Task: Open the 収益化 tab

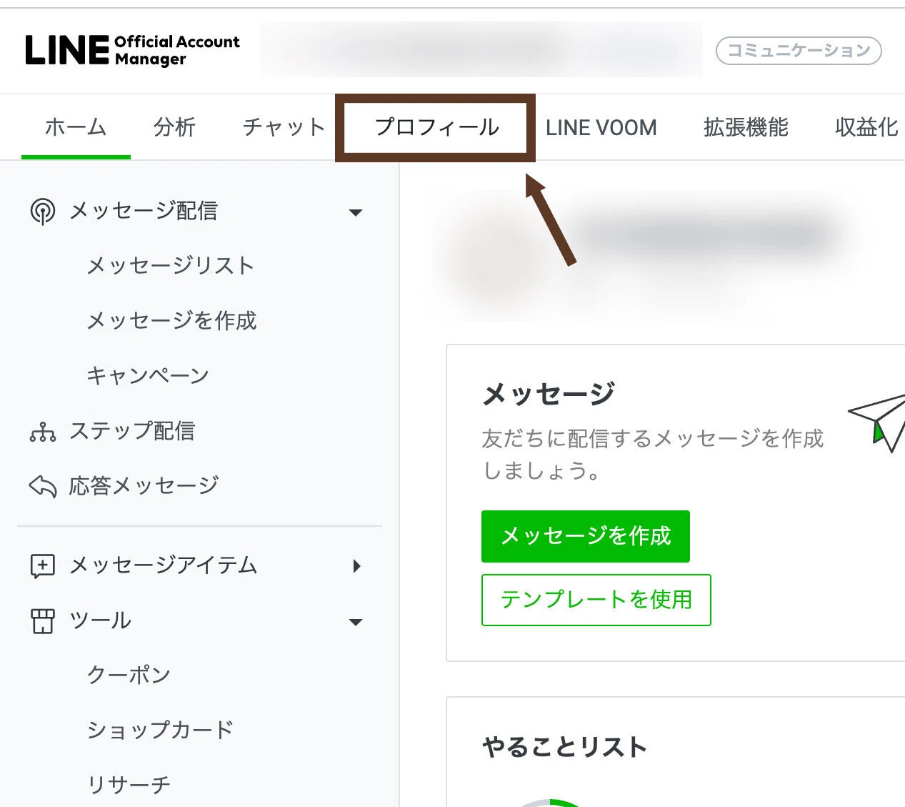Action: [866, 127]
